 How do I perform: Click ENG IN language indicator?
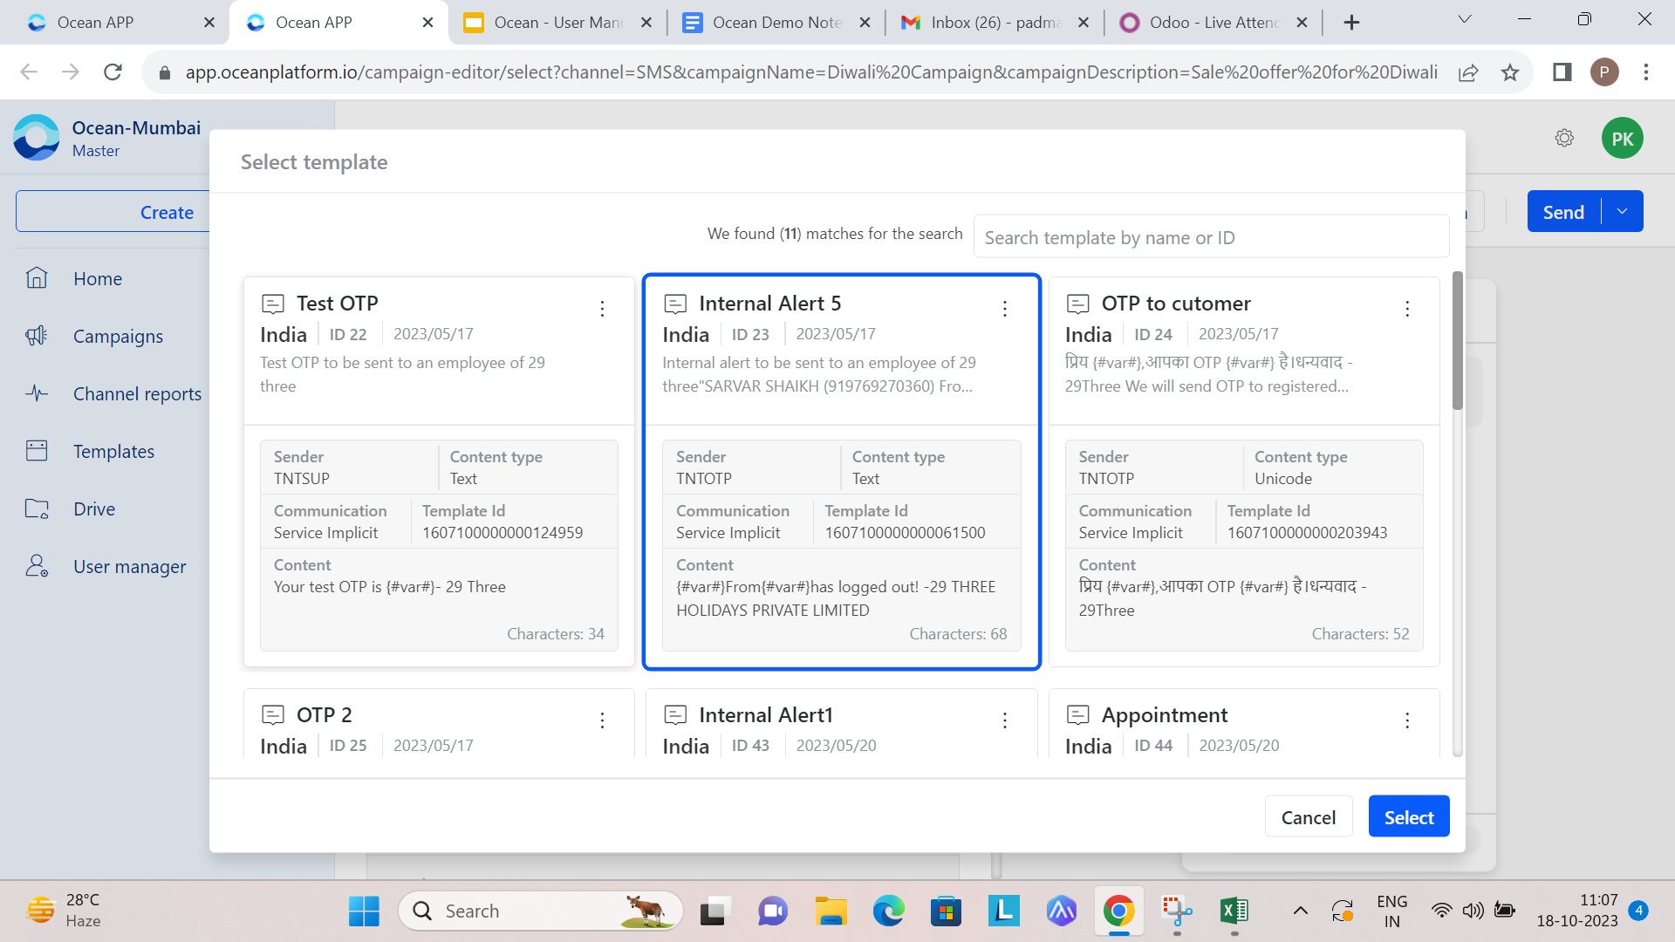click(1391, 911)
